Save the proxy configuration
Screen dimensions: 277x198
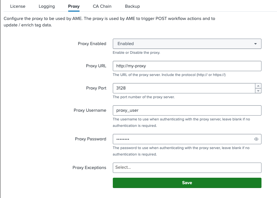point(187,183)
